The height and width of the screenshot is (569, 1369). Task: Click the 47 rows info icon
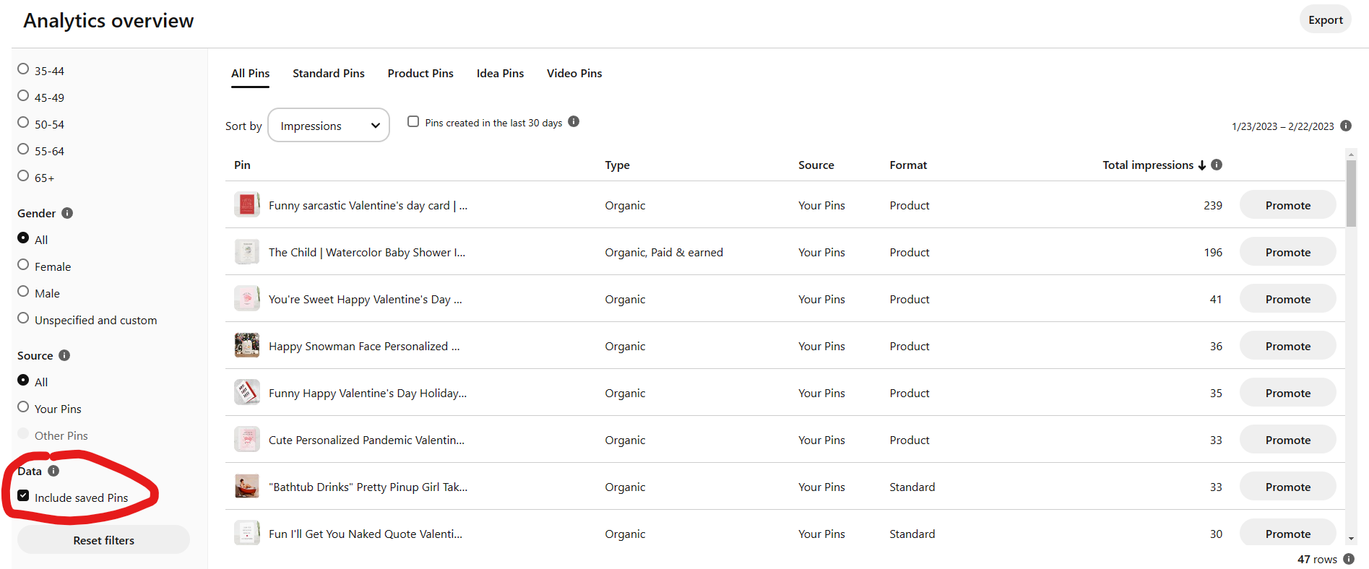tap(1349, 559)
